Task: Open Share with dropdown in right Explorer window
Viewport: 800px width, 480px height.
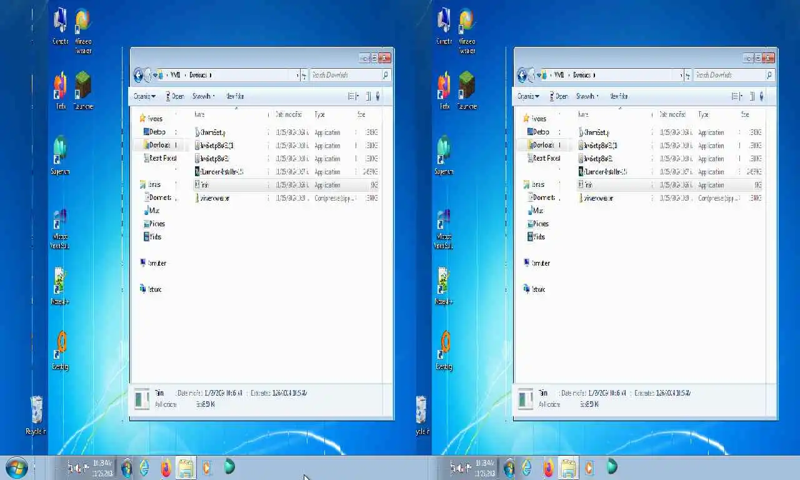Action: click(x=587, y=96)
